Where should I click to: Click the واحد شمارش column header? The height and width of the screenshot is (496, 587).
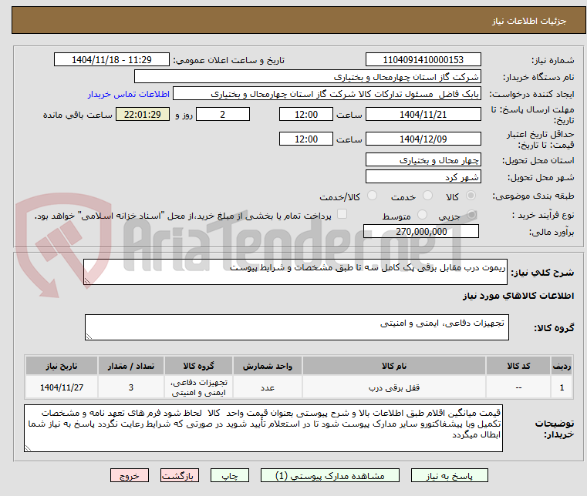268,366
